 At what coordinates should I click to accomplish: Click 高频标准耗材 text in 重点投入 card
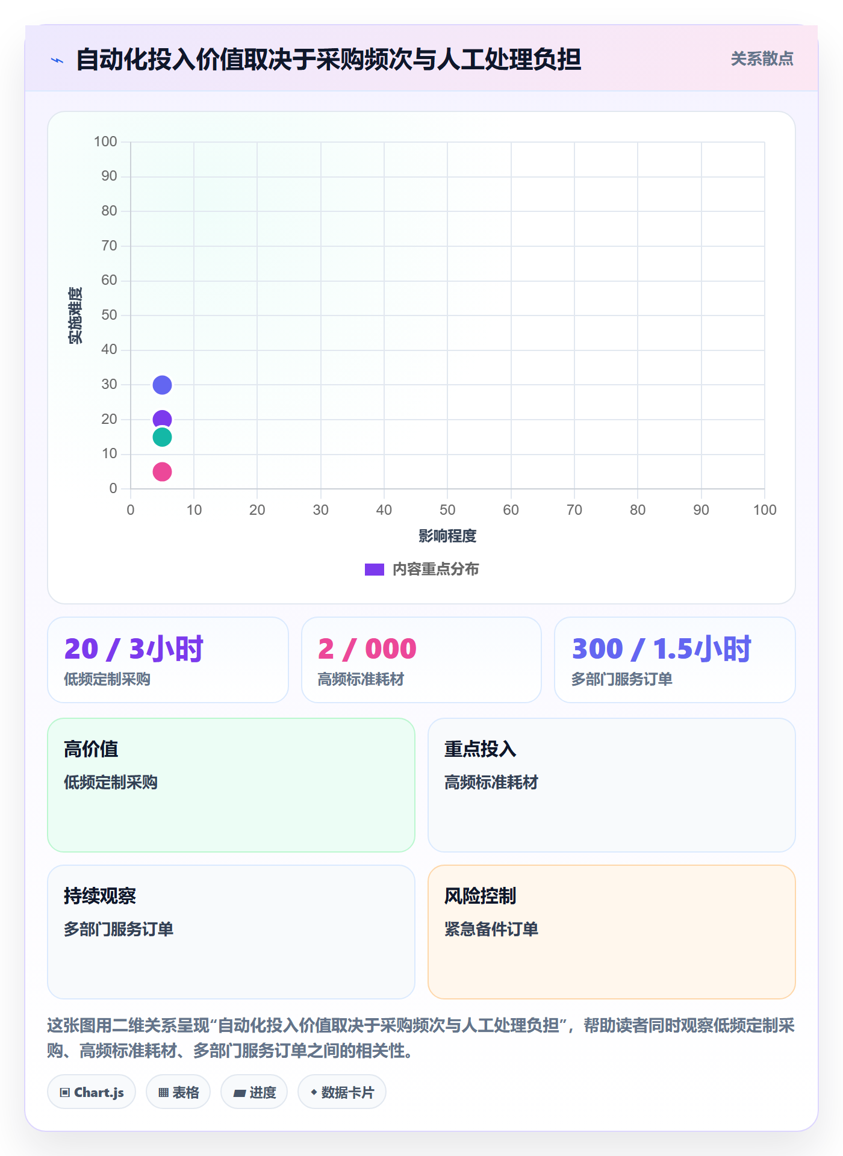tap(491, 782)
